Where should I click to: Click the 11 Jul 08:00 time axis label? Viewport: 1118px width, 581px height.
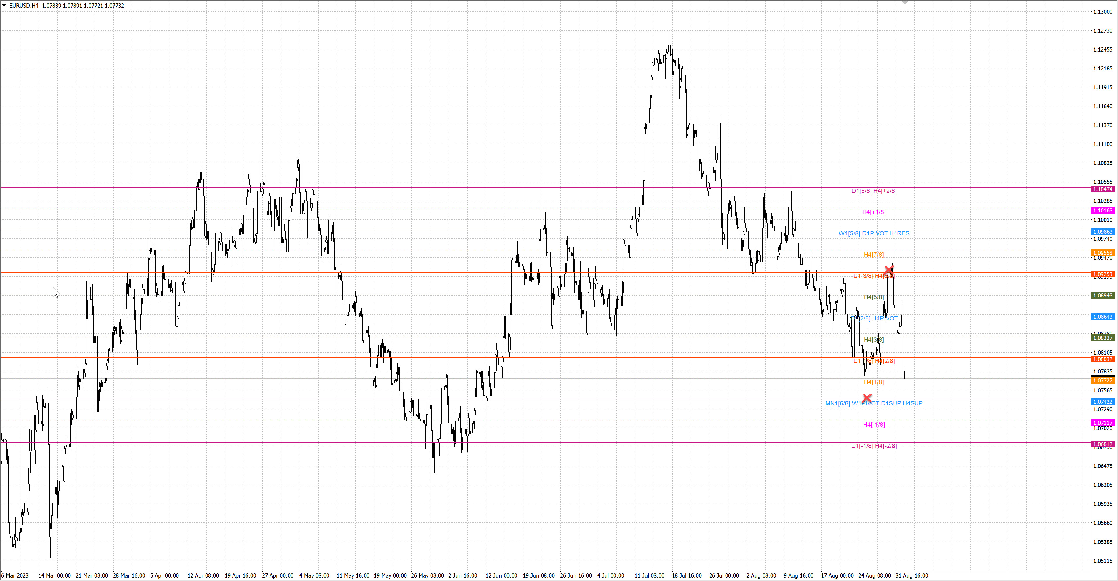649,576
